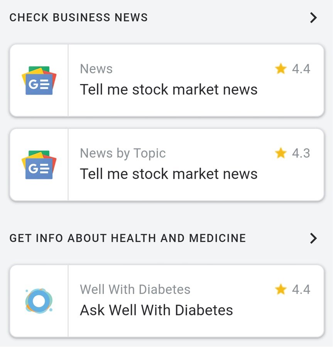Click the star icon next to the 4.3 rating
Viewport: 333px width, 347px height.
click(281, 154)
